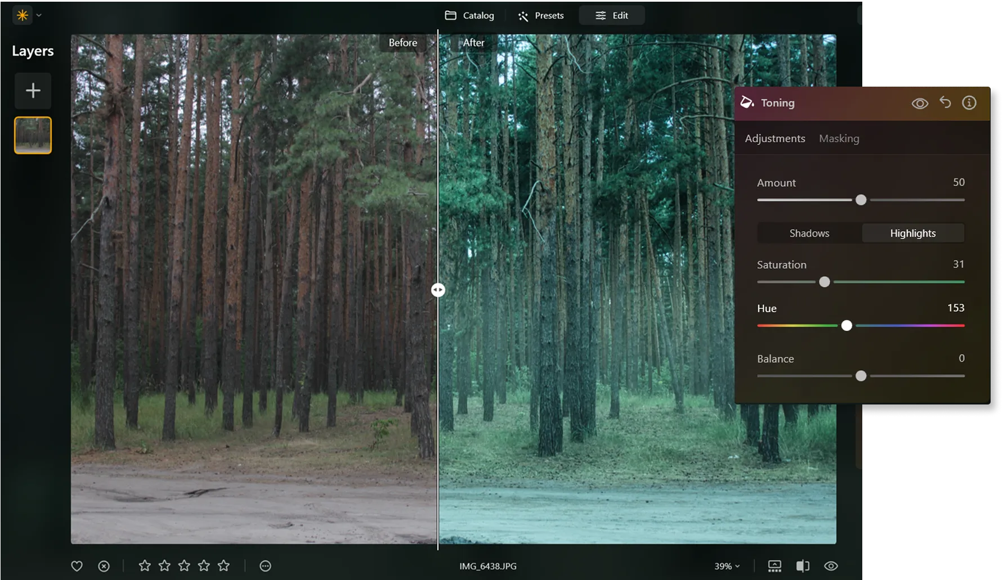Viewport: 1003px width, 580px height.
Task: Toggle the bottom bar preview eye icon
Action: tap(831, 566)
